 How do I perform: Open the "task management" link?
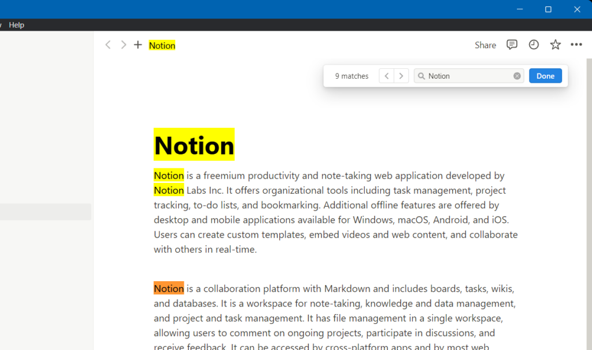coord(431,190)
